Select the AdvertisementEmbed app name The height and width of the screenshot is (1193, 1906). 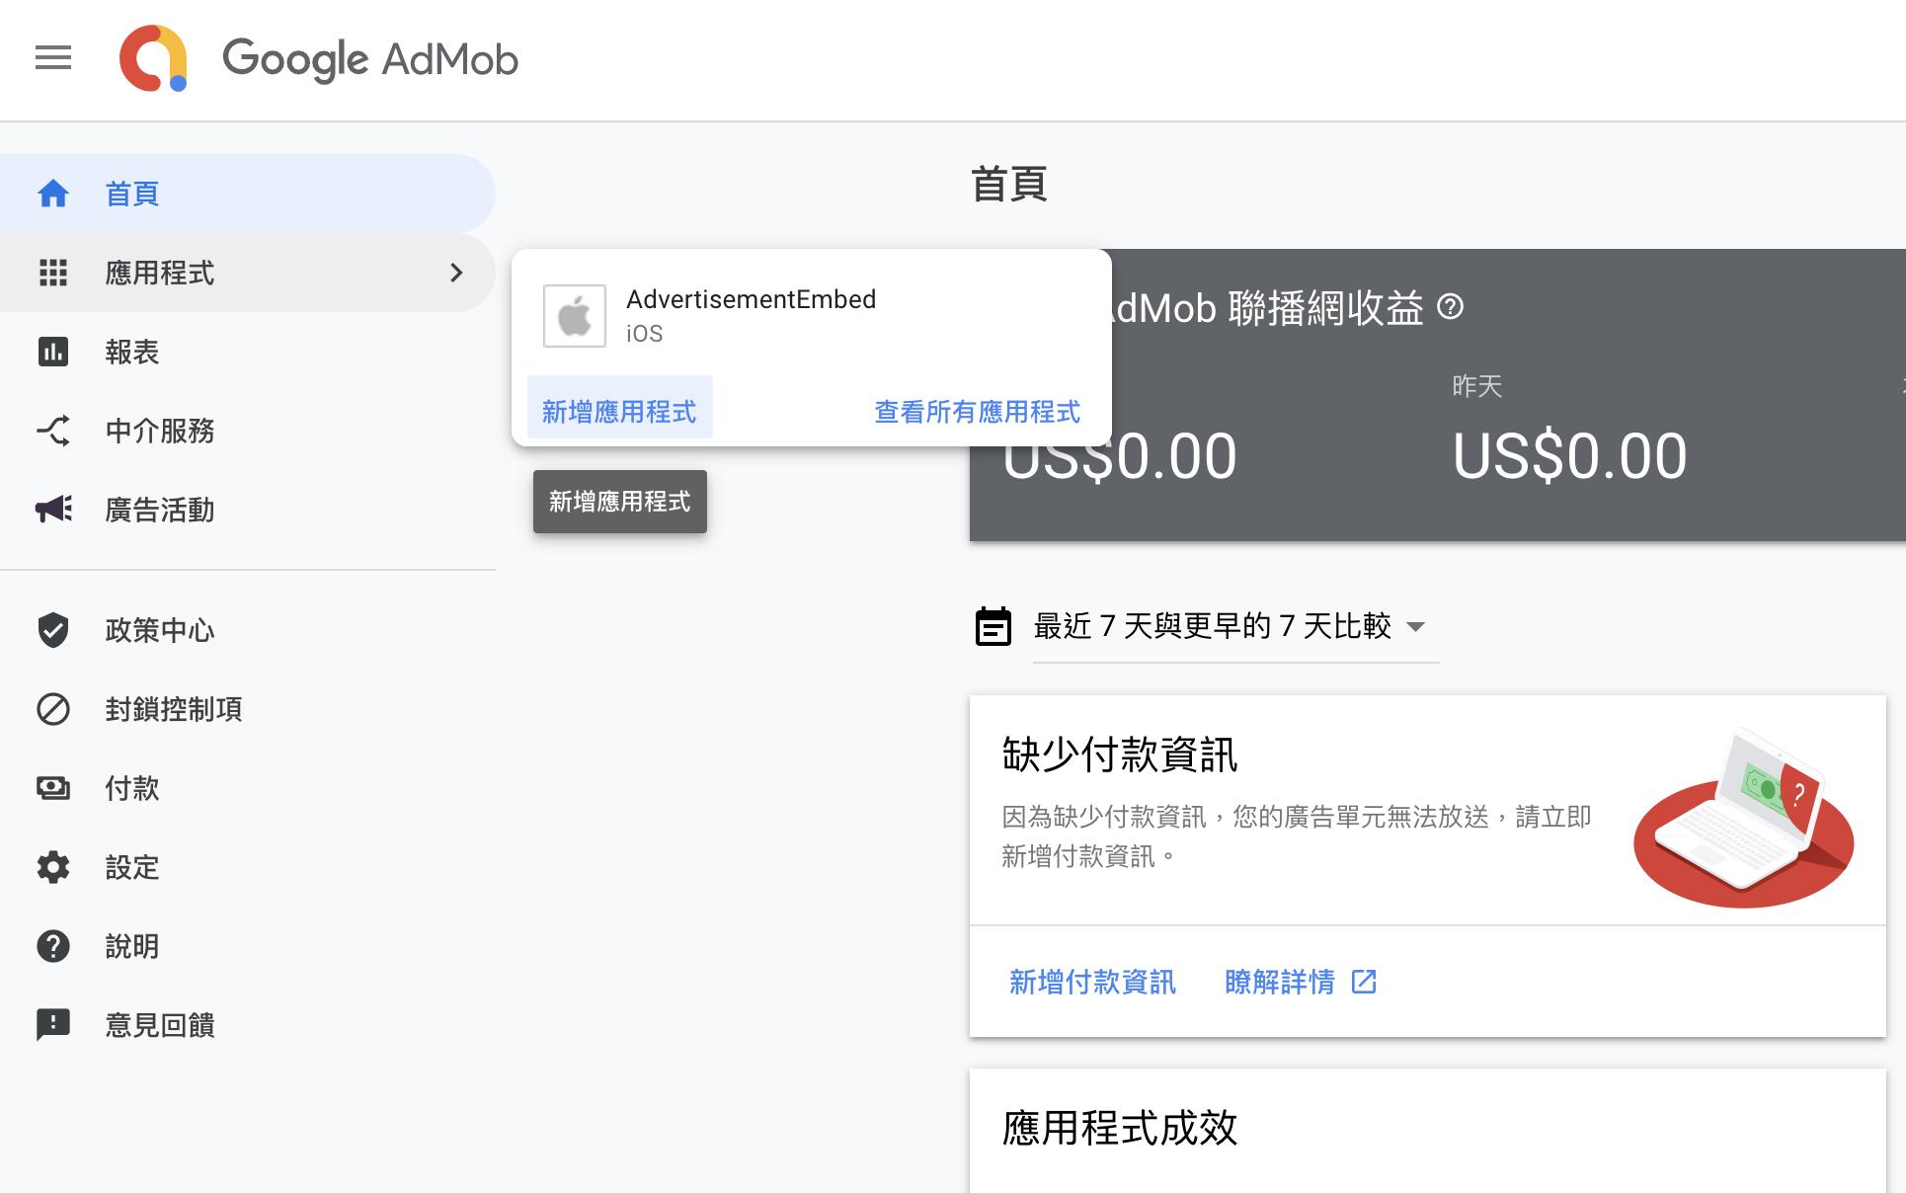coord(751,299)
